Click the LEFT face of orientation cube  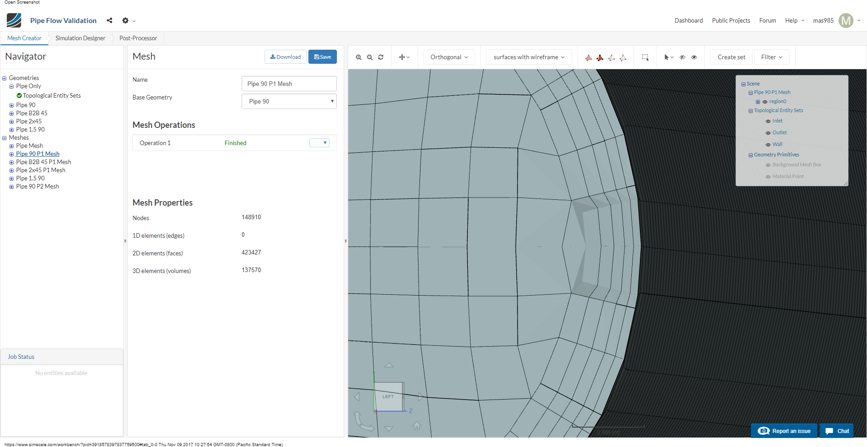388,396
